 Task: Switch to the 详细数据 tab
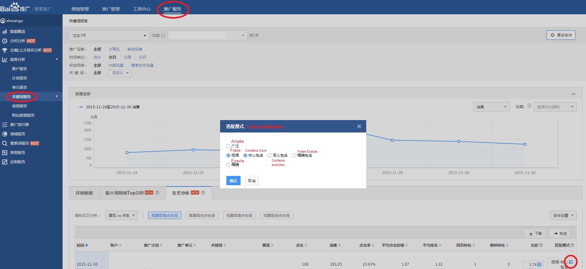(84, 193)
